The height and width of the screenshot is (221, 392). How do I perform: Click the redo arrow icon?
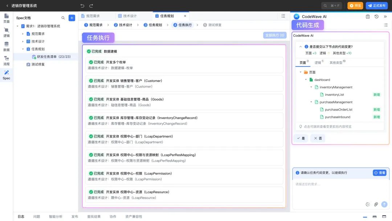pos(91,6)
